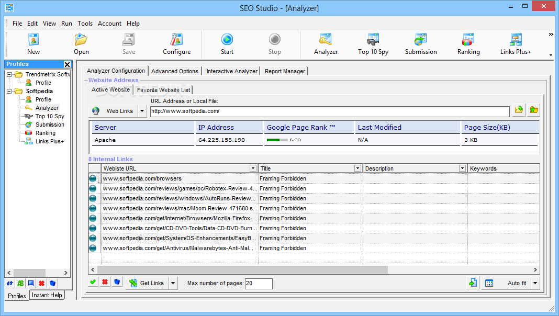Screen dimensions: 559x316
Task: Click into the URL Address field
Action: [x=330, y=111]
